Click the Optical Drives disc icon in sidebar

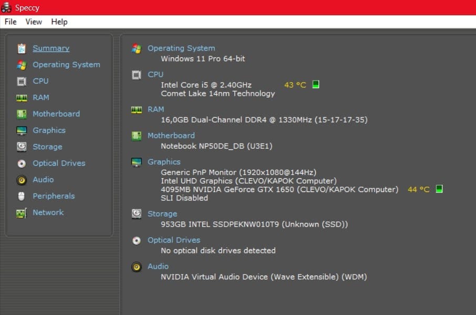pos(22,164)
